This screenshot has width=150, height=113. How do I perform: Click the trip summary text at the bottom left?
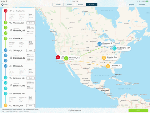click(x=20, y=110)
